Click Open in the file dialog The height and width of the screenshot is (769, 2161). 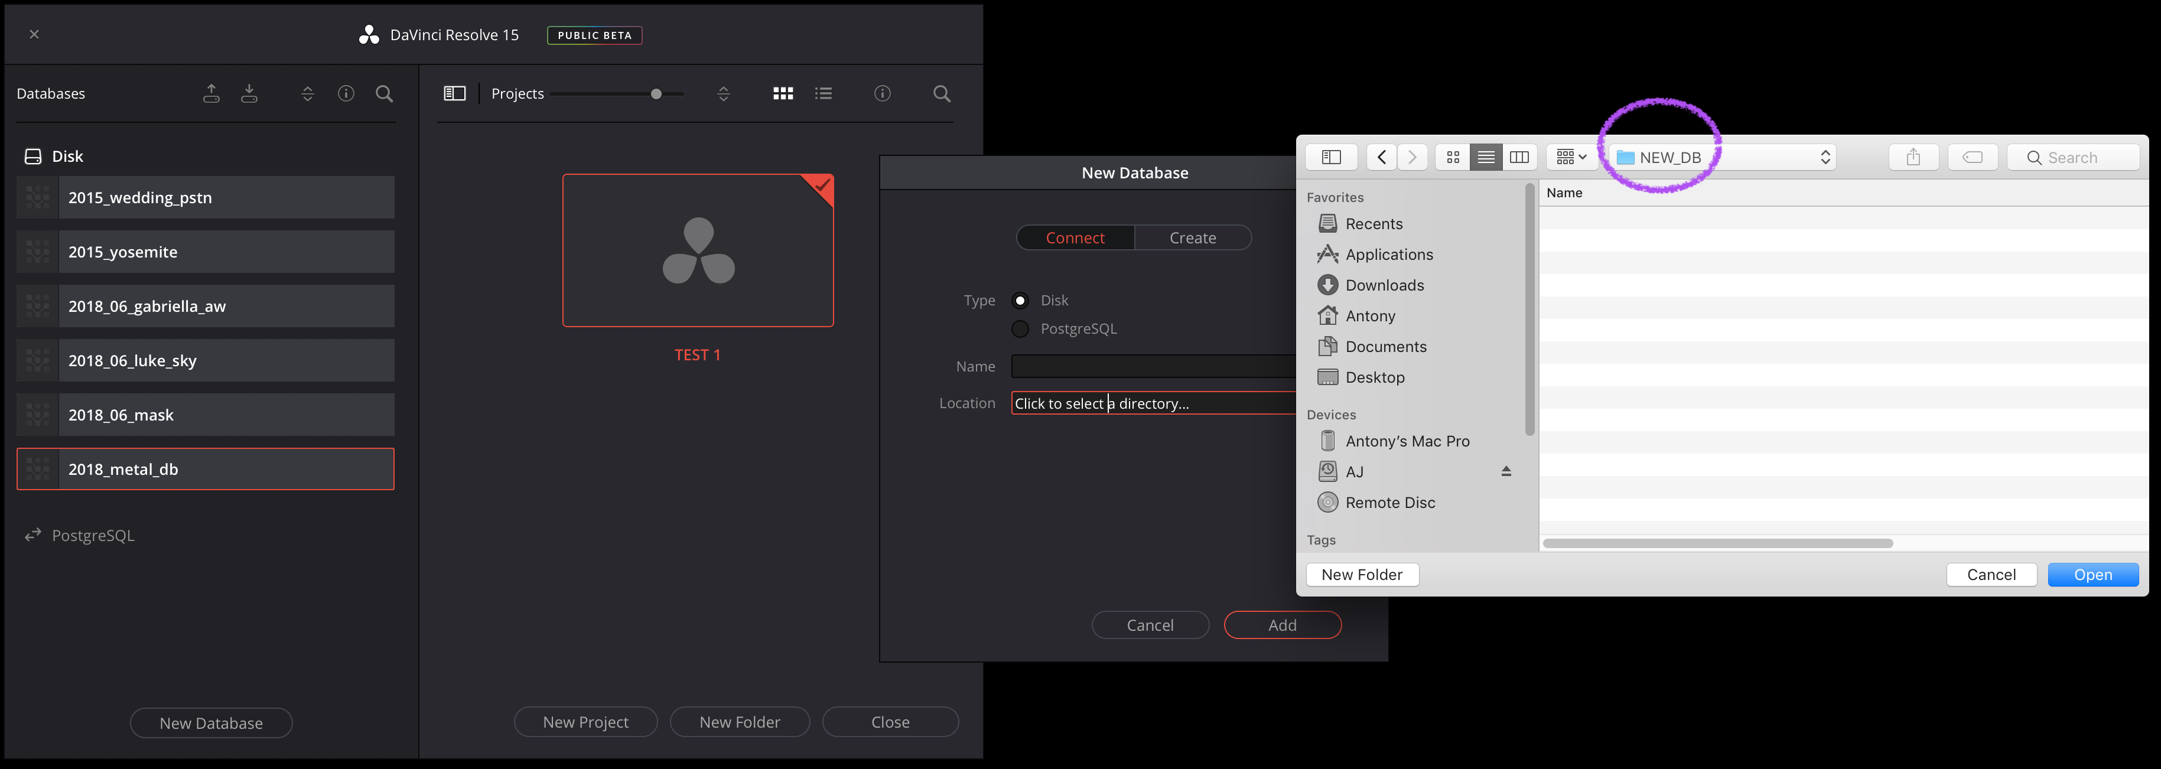tap(2093, 575)
